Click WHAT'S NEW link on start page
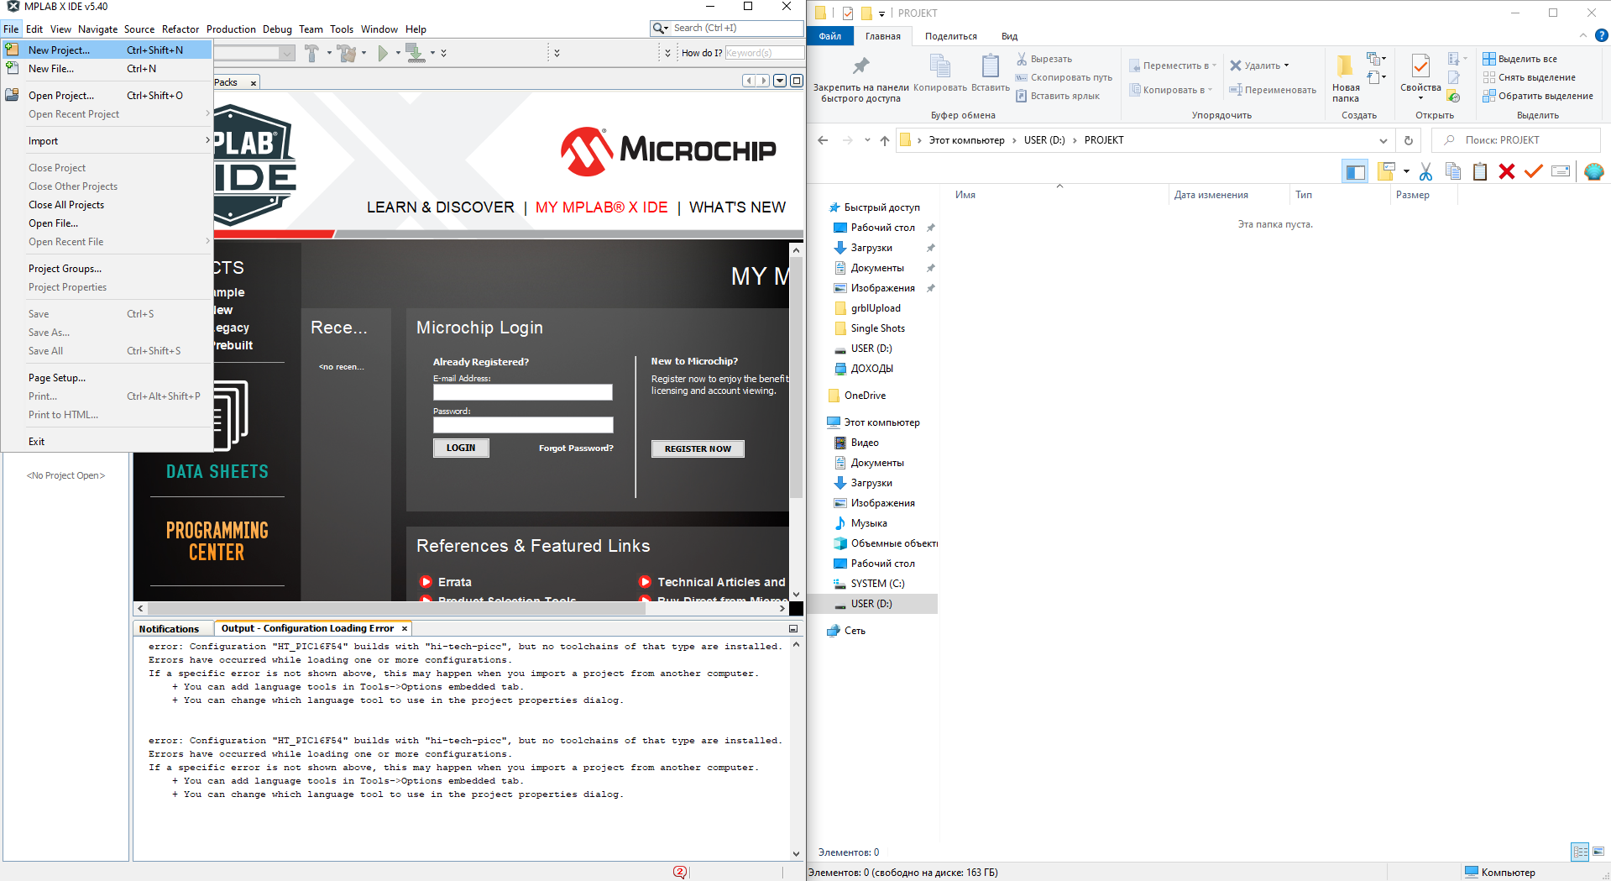Image resolution: width=1611 pixels, height=881 pixels. point(737,207)
